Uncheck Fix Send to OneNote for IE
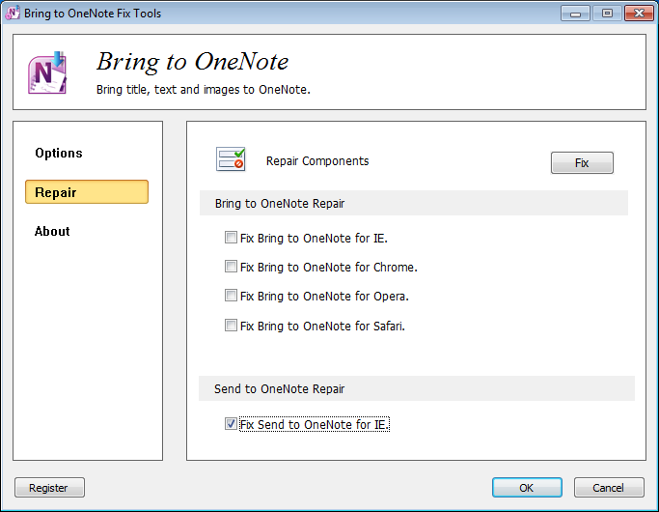 (231, 424)
